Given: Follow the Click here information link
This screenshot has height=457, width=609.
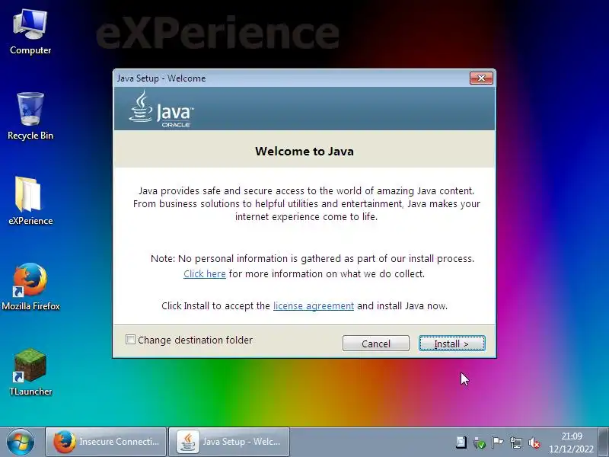Looking at the screenshot, I should coord(205,274).
